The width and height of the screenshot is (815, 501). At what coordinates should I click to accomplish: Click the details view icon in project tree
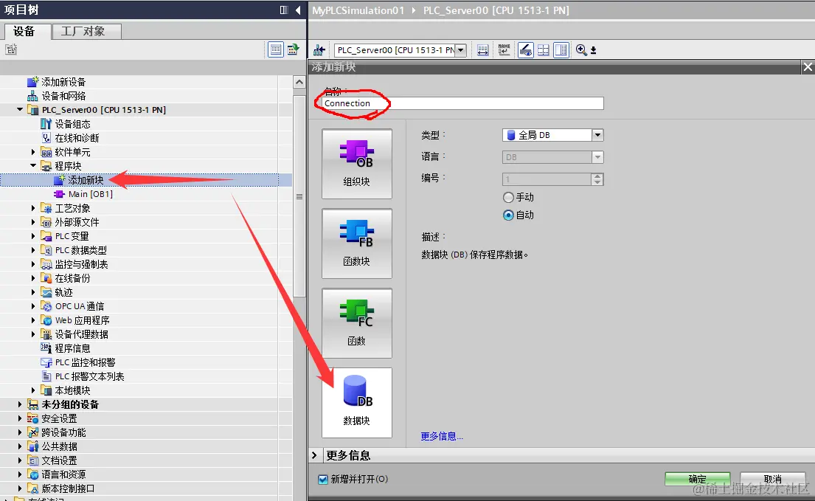(276, 49)
